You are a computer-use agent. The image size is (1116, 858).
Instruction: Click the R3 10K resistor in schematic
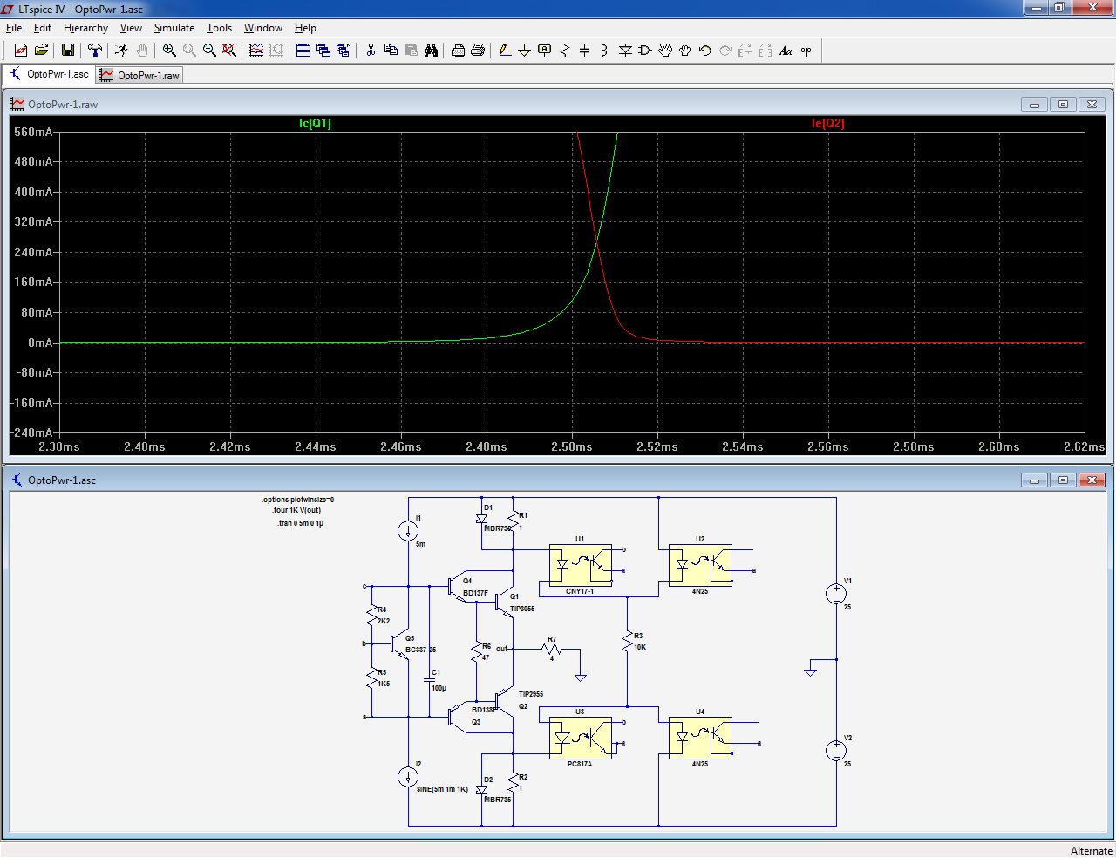[x=627, y=642]
